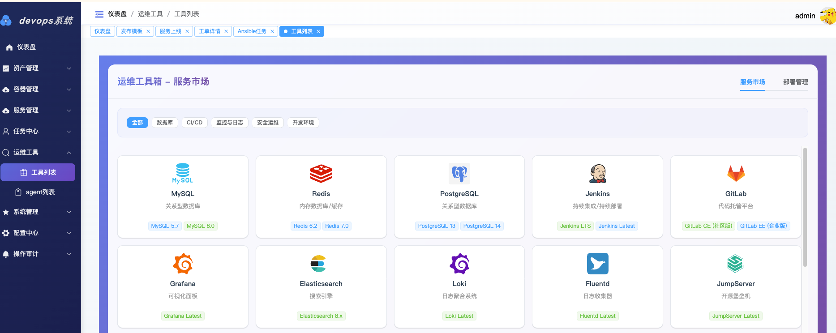This screenshot has width=836, height=333.
Task: Click the PostgreSQL elephant icon
Action: tap(459, 174)
